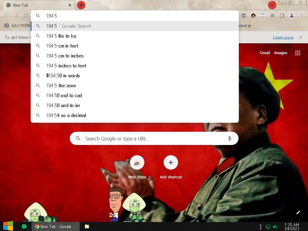The image size is (308, 231).
Task: Select '$194.50 in words' suggestion
Action: pyautogui.click(x=135, y=75)
